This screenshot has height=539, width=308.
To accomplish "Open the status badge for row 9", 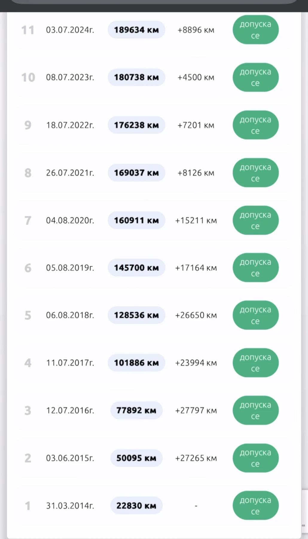I will click(x=256, y=125).
